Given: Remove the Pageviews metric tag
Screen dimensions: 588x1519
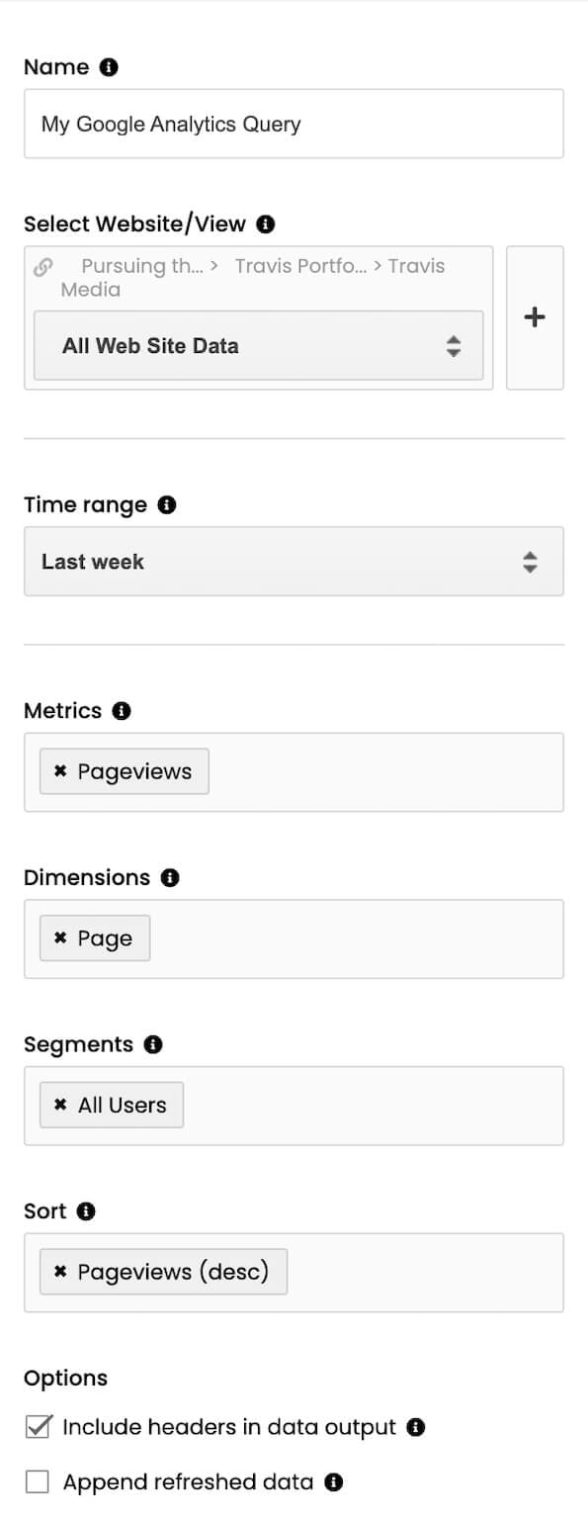Looking at the screenshot, I should [x=60, y=771].
